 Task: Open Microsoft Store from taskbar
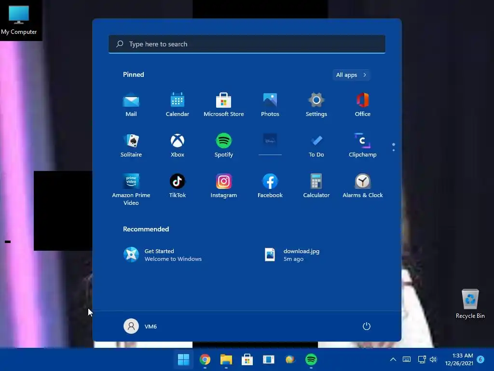247,359
